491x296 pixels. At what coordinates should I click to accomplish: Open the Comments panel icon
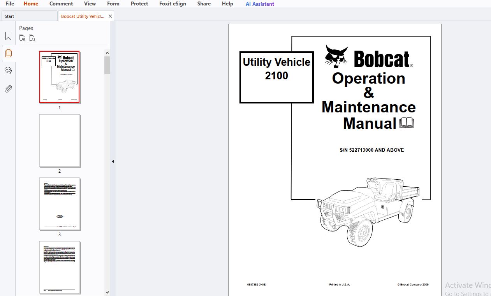[x=8, y=70]
